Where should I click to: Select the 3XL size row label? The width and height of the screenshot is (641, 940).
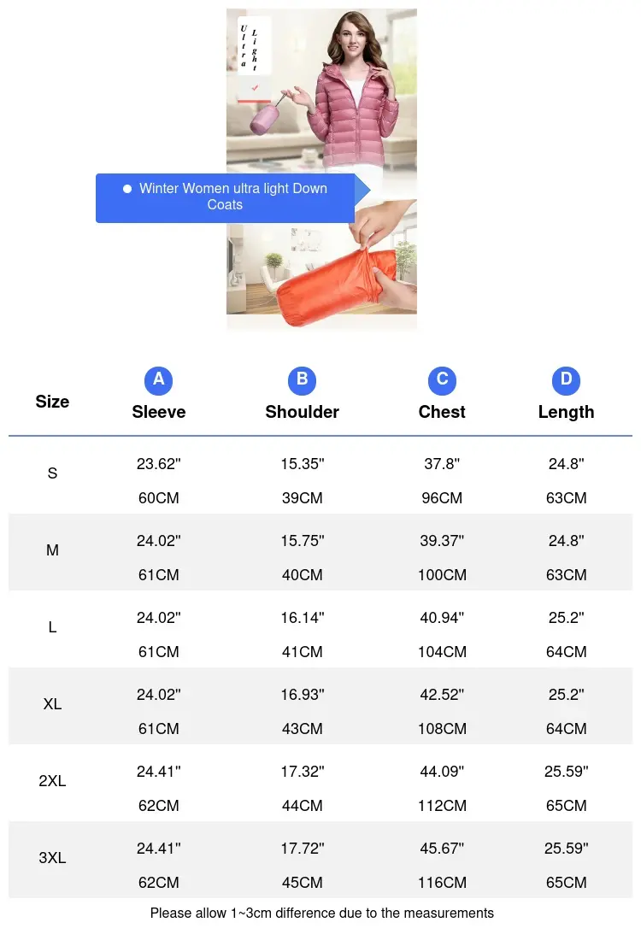coord(52,858)
